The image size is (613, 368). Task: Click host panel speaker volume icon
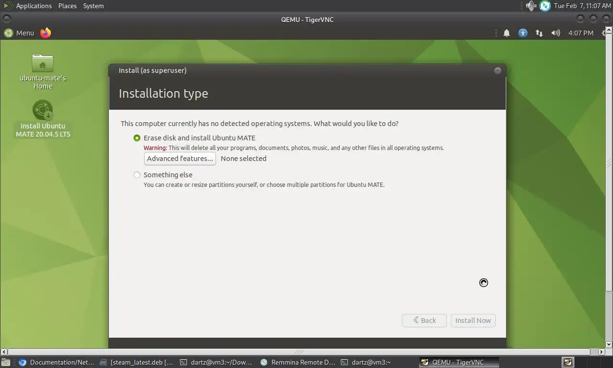[x=531, y=6]
